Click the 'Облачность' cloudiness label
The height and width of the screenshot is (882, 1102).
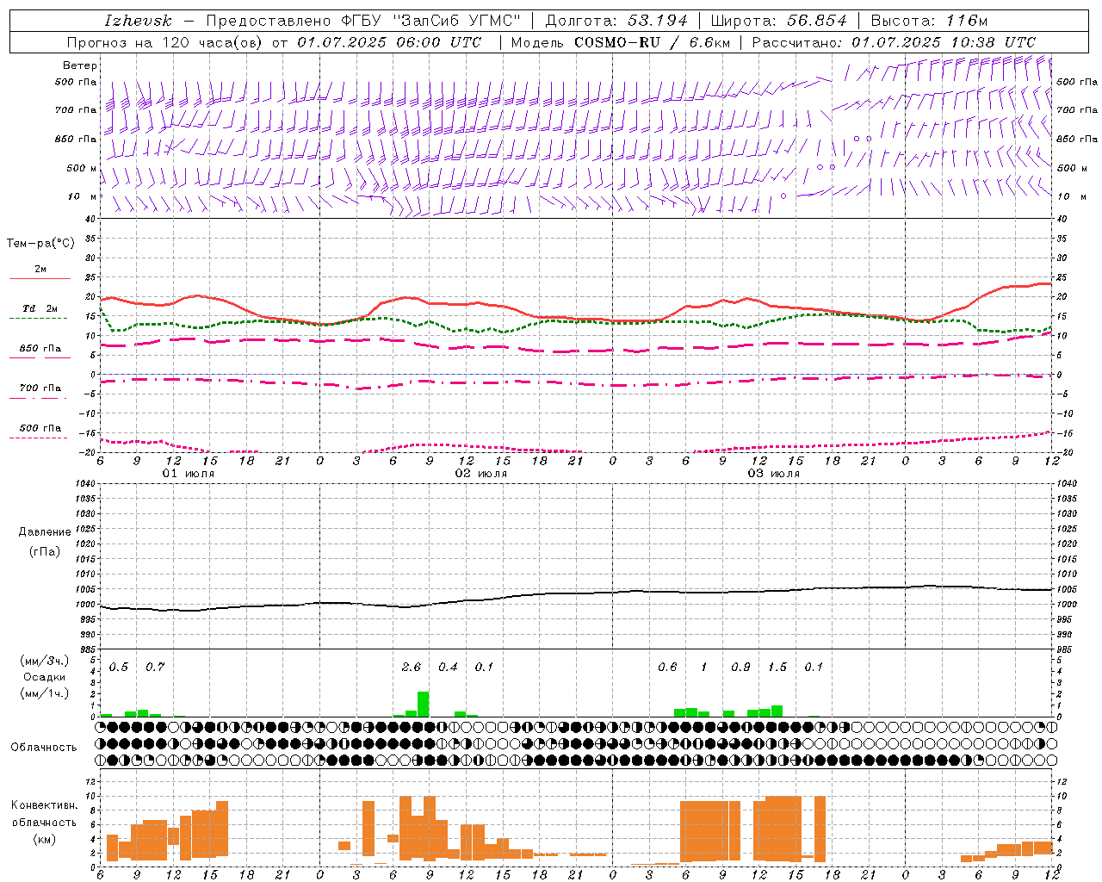click(x=44, y=748)
